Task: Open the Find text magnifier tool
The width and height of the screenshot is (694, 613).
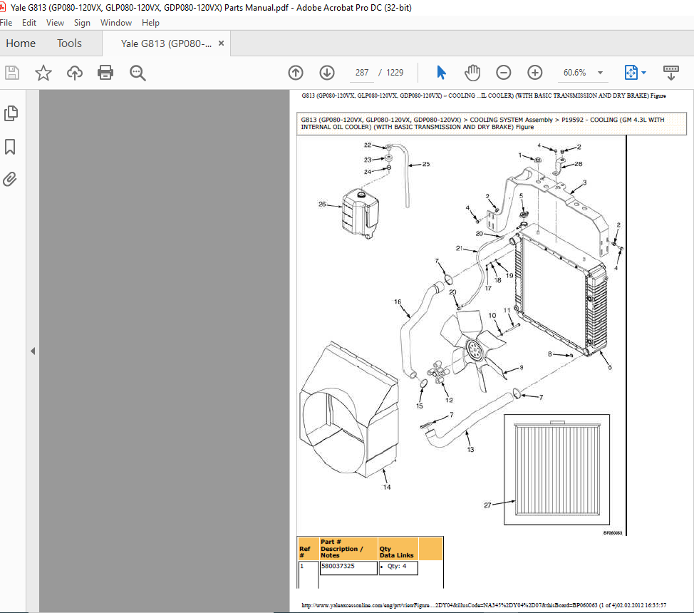Action: pos(138,73)
